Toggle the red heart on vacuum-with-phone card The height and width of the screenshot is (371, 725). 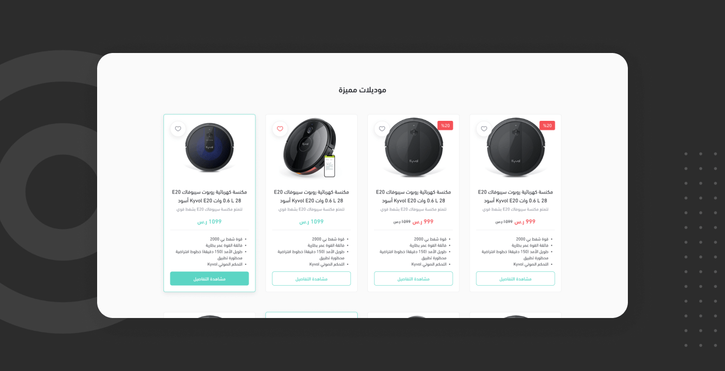click(x=280, y=129)
